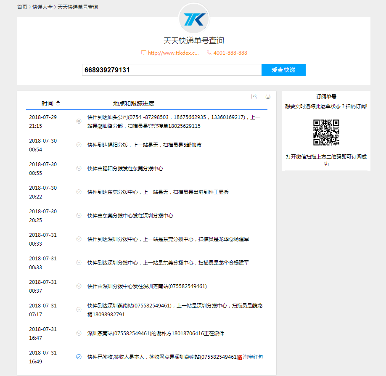
Task: Open the ttkdex website link
Action: (173, 53)
